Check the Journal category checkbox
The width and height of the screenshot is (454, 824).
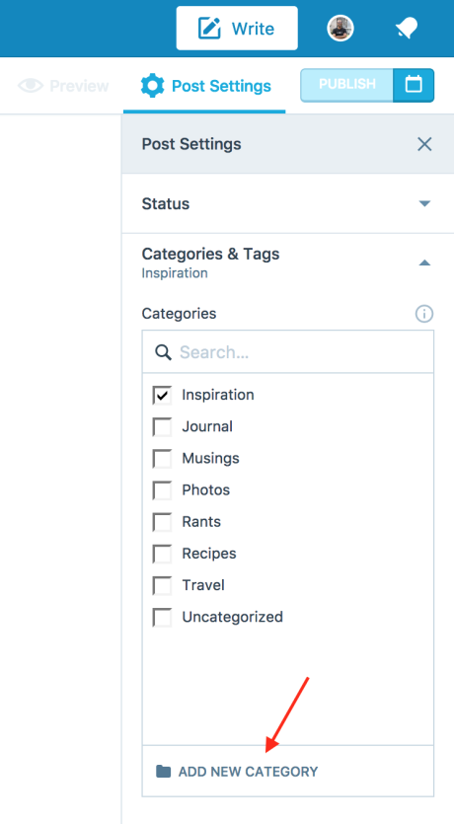[162, 426]
